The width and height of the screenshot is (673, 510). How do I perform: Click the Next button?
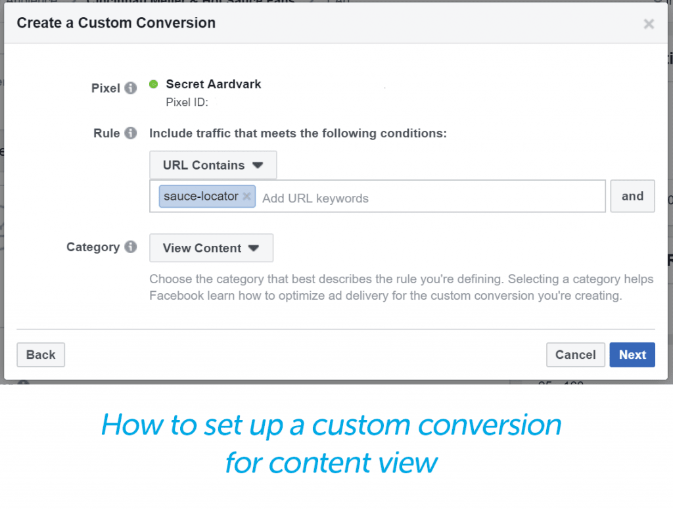tap(632, 354)
